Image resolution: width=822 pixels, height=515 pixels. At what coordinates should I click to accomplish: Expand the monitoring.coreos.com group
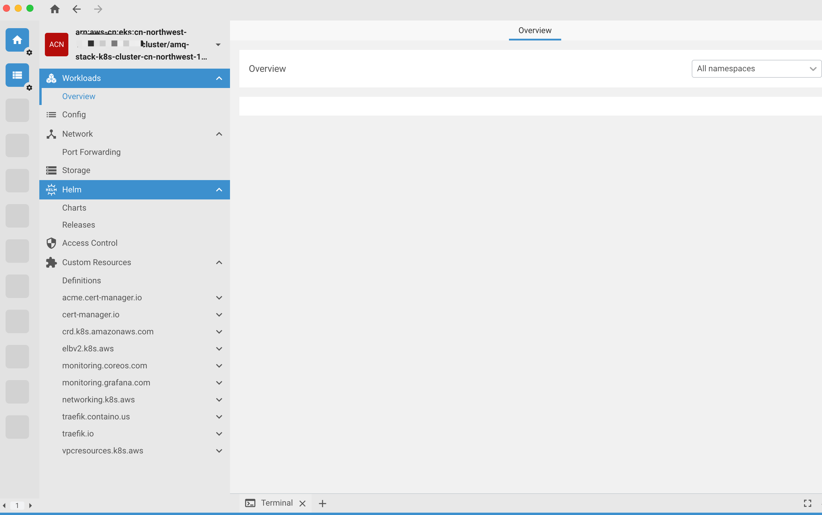pyautogui.click(x=219, y=365)
